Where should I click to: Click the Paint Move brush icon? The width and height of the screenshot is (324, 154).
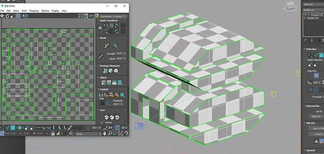107,45
